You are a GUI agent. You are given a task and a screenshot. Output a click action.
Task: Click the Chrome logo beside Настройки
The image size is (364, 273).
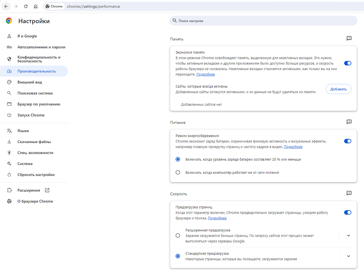click(9, 21)
